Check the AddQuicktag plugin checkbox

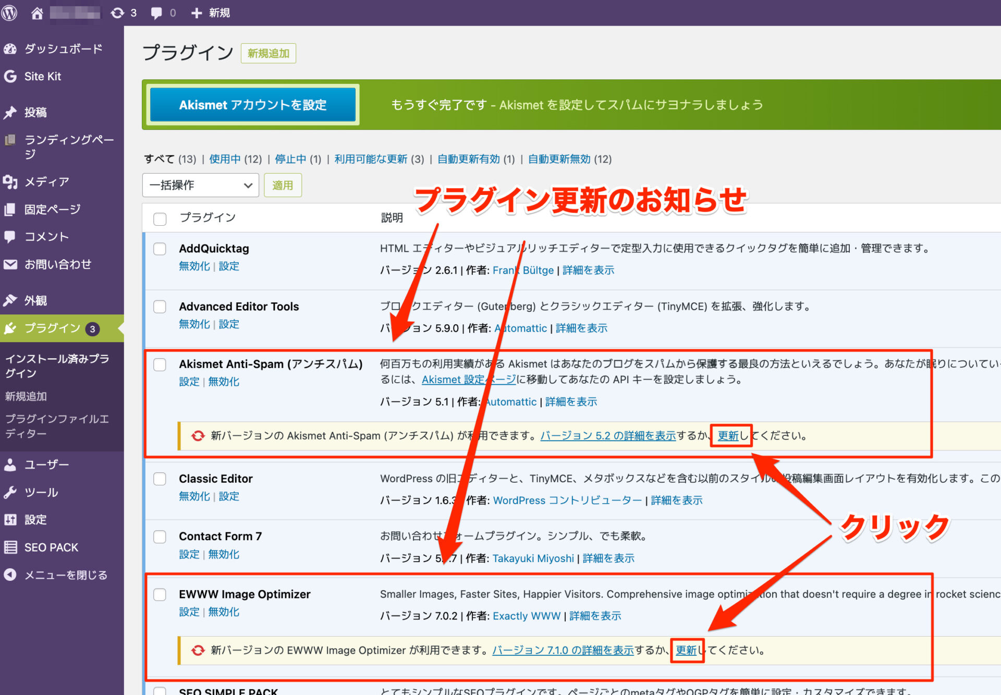160,249
